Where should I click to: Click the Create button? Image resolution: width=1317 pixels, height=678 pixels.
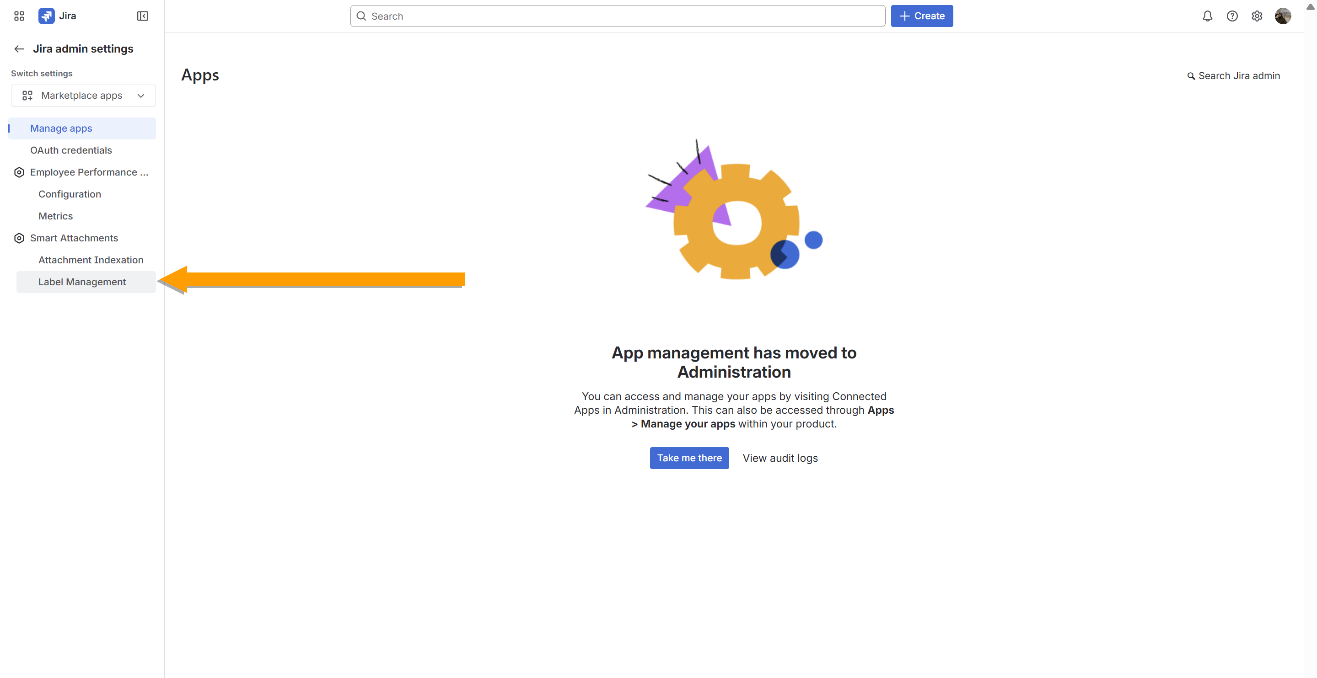(x=921, y=16)
